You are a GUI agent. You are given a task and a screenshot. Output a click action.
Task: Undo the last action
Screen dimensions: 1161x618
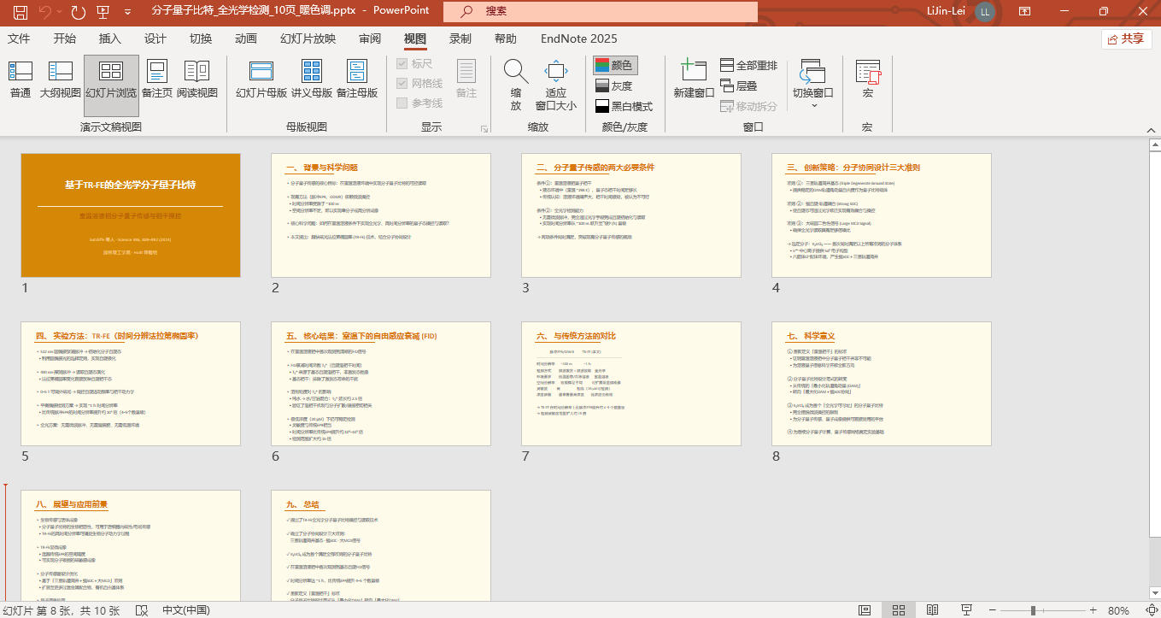click(45, 12)
